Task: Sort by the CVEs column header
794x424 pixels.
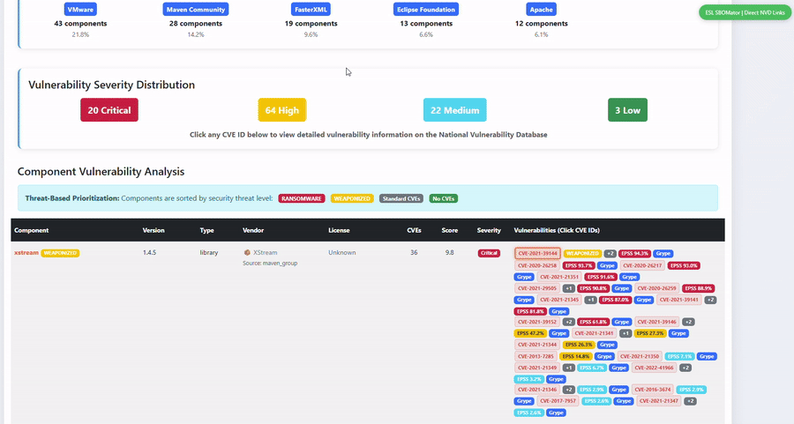Action: (414, 230)
